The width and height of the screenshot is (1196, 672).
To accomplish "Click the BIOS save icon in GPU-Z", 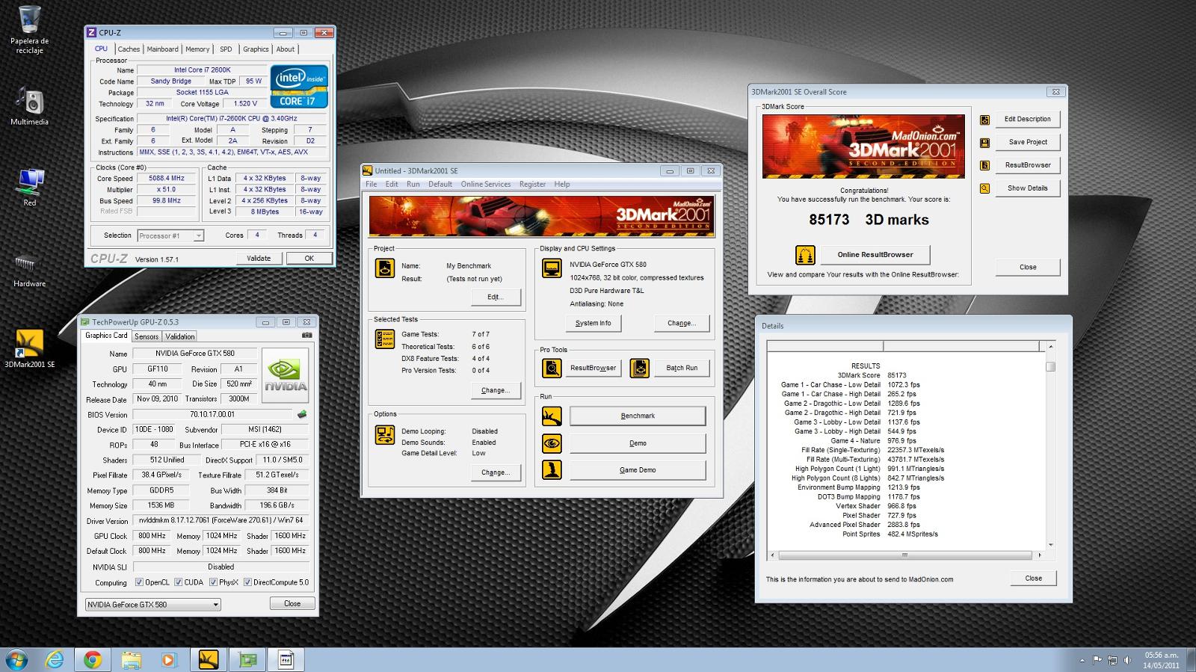I will pyautogui.click(x=302, y=414).
